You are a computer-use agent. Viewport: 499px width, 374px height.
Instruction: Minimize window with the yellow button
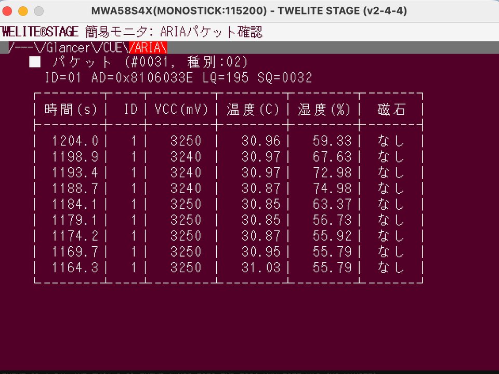tap(23, 11)
